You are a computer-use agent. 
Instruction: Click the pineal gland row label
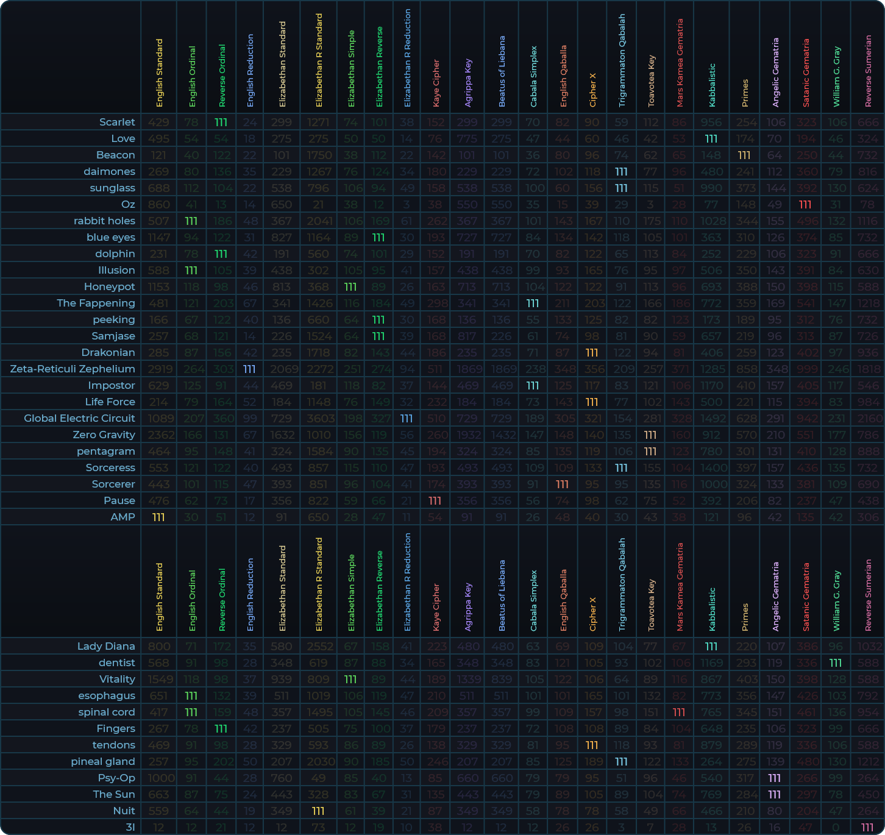pyautogui.click(x=103, y=761)
